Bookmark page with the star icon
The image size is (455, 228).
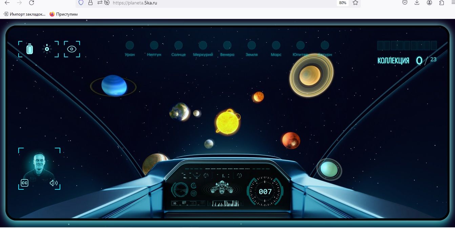tap(355, 3)
